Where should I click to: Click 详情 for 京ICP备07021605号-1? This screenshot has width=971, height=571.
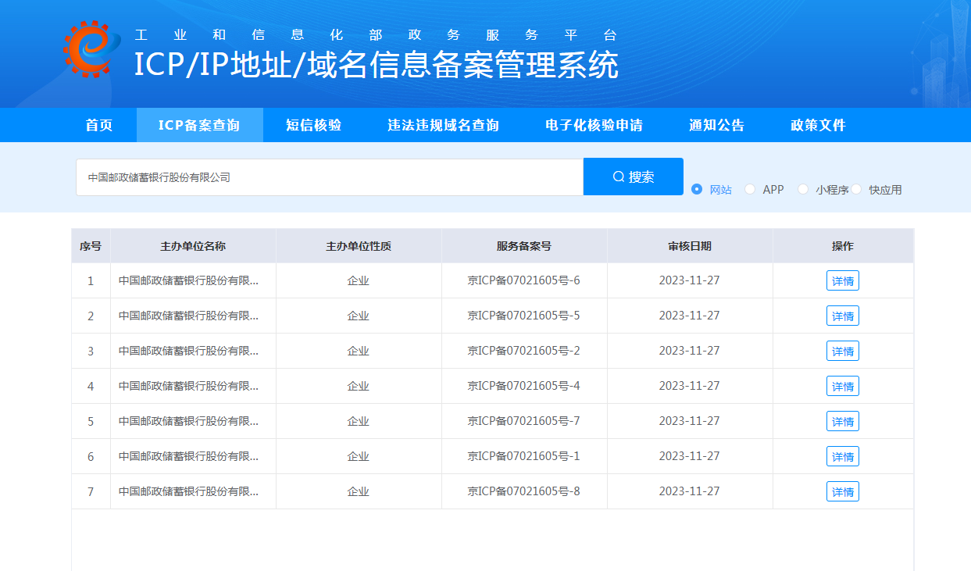pyautogui.click(x=842, y=456)
